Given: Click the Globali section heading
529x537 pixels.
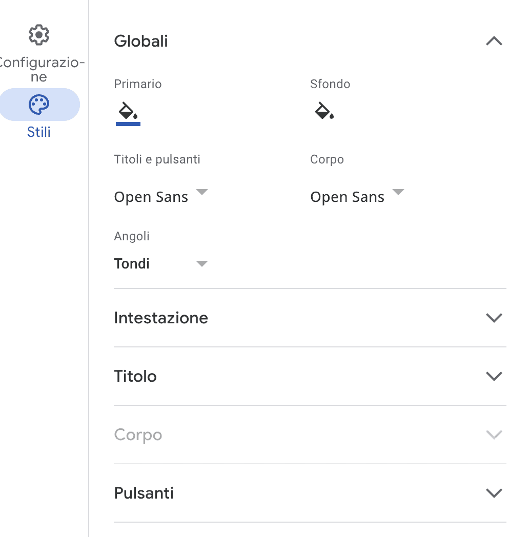Looking at the screenshot, I should click(x=141, y=42).
